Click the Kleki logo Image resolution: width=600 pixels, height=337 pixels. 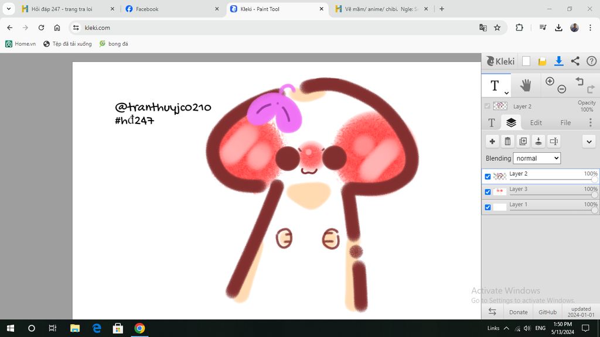(x=500, y=61)
